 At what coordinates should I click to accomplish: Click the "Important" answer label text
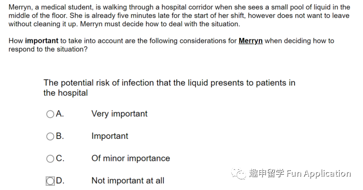pos(110,136)
